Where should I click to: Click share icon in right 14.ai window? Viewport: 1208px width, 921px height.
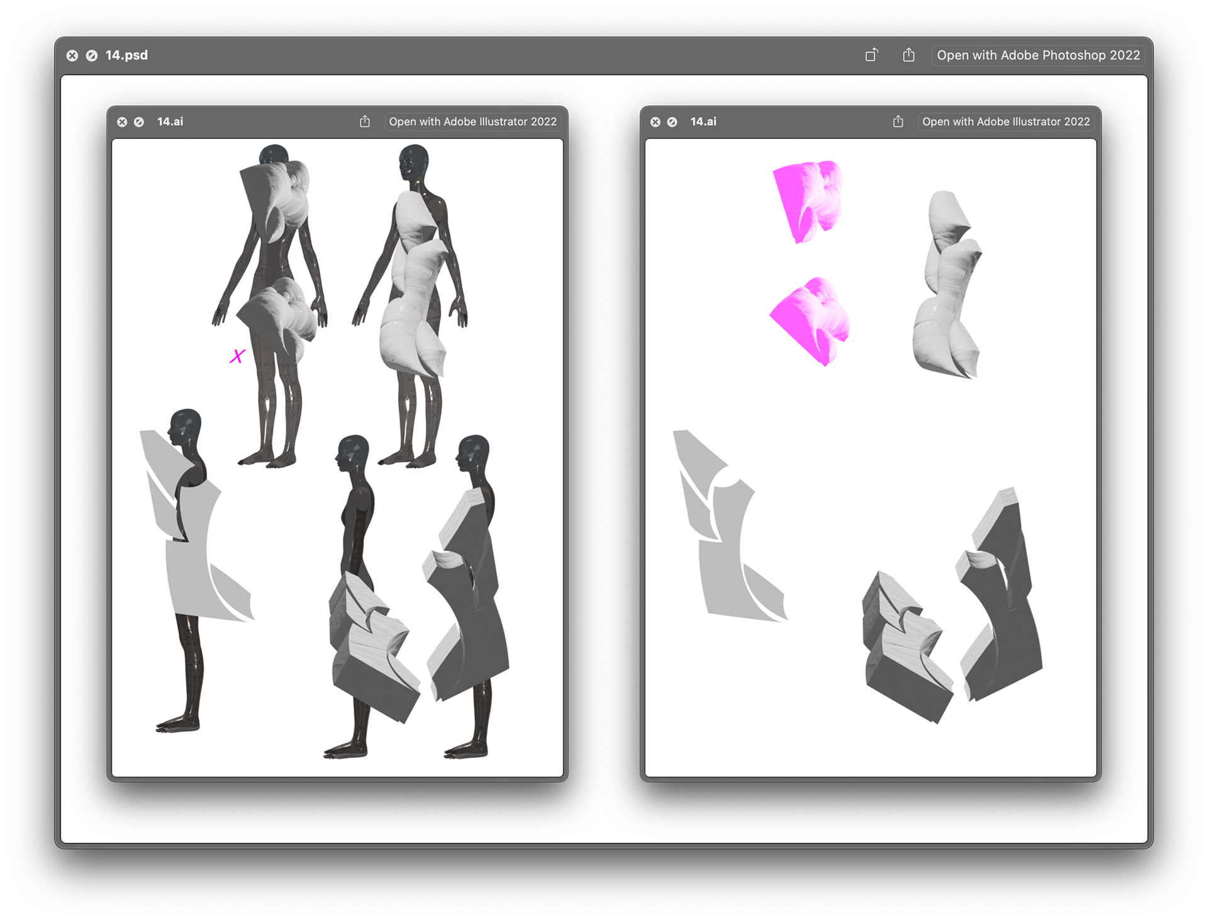(x=898, y=121)
